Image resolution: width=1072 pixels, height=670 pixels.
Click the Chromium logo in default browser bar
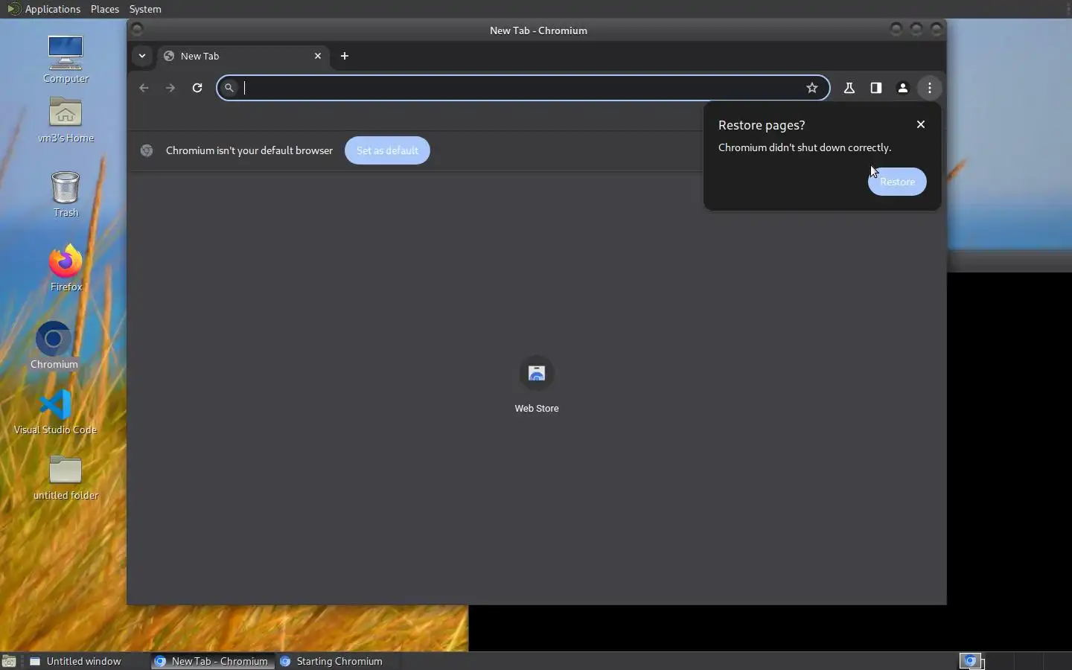147,150
